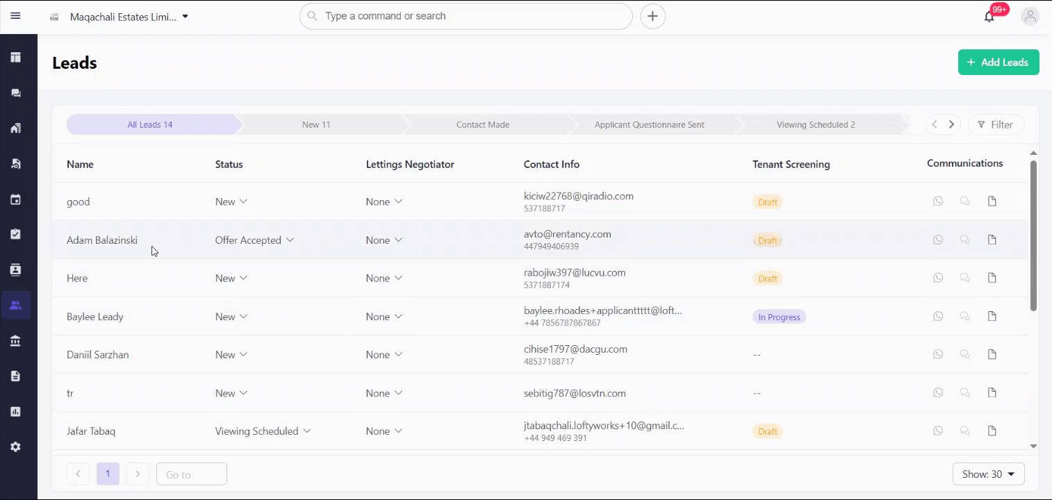Open document icon for Here lead
Viewport: 1052px width, 500px height.
coord(992,278)
